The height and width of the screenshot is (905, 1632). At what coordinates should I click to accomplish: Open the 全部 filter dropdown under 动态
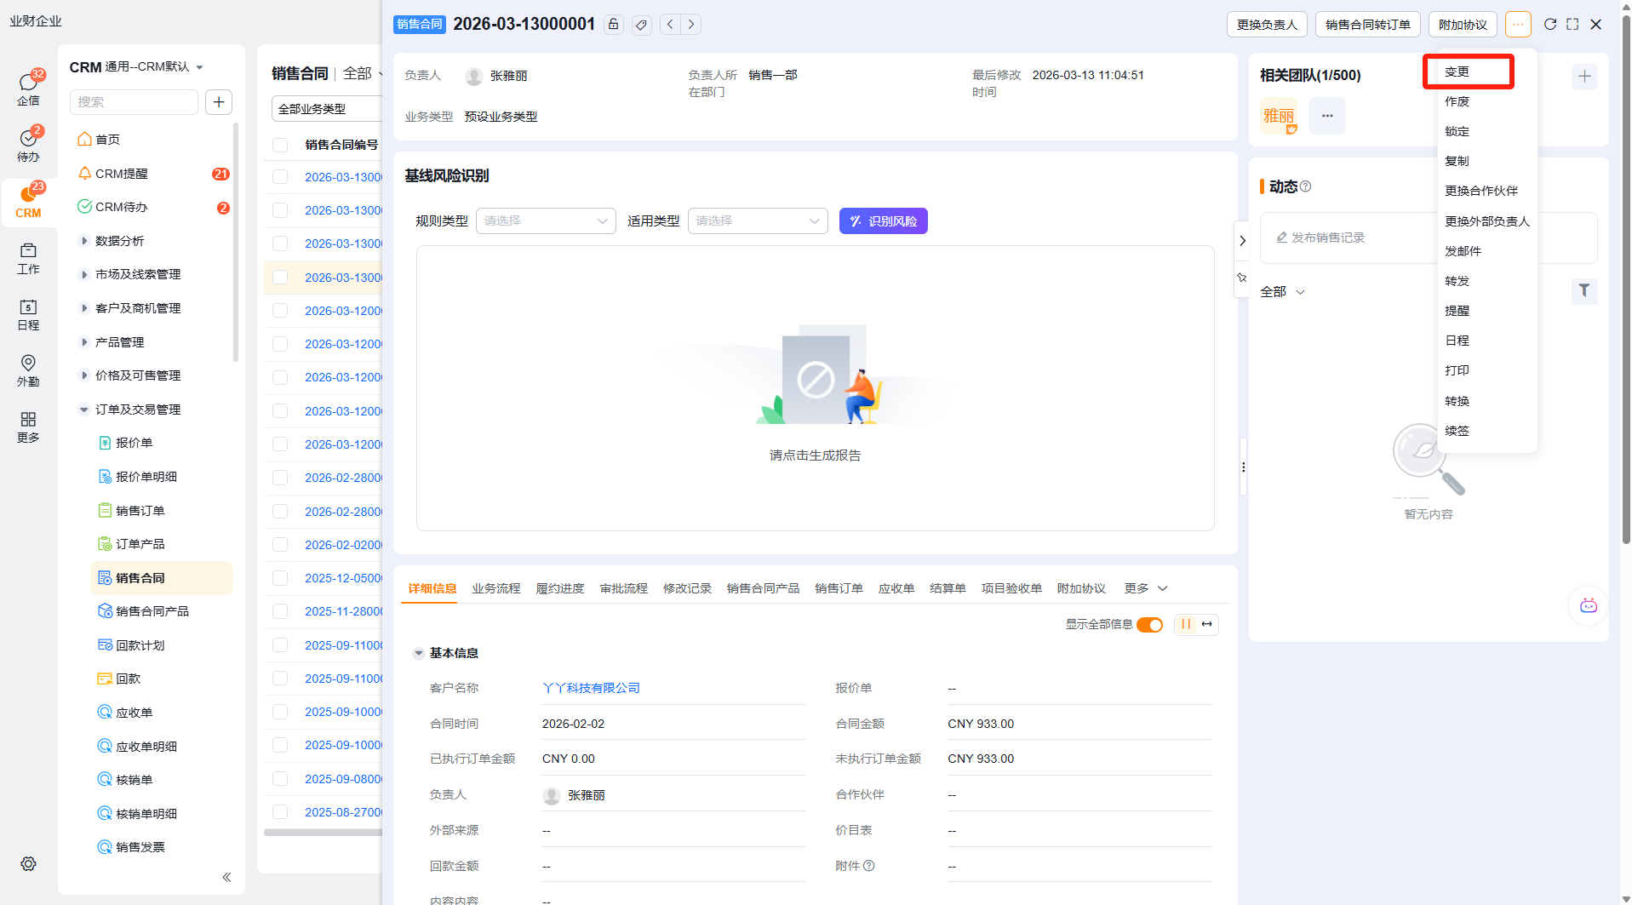pyautogui.click(x=1282, y=292)
